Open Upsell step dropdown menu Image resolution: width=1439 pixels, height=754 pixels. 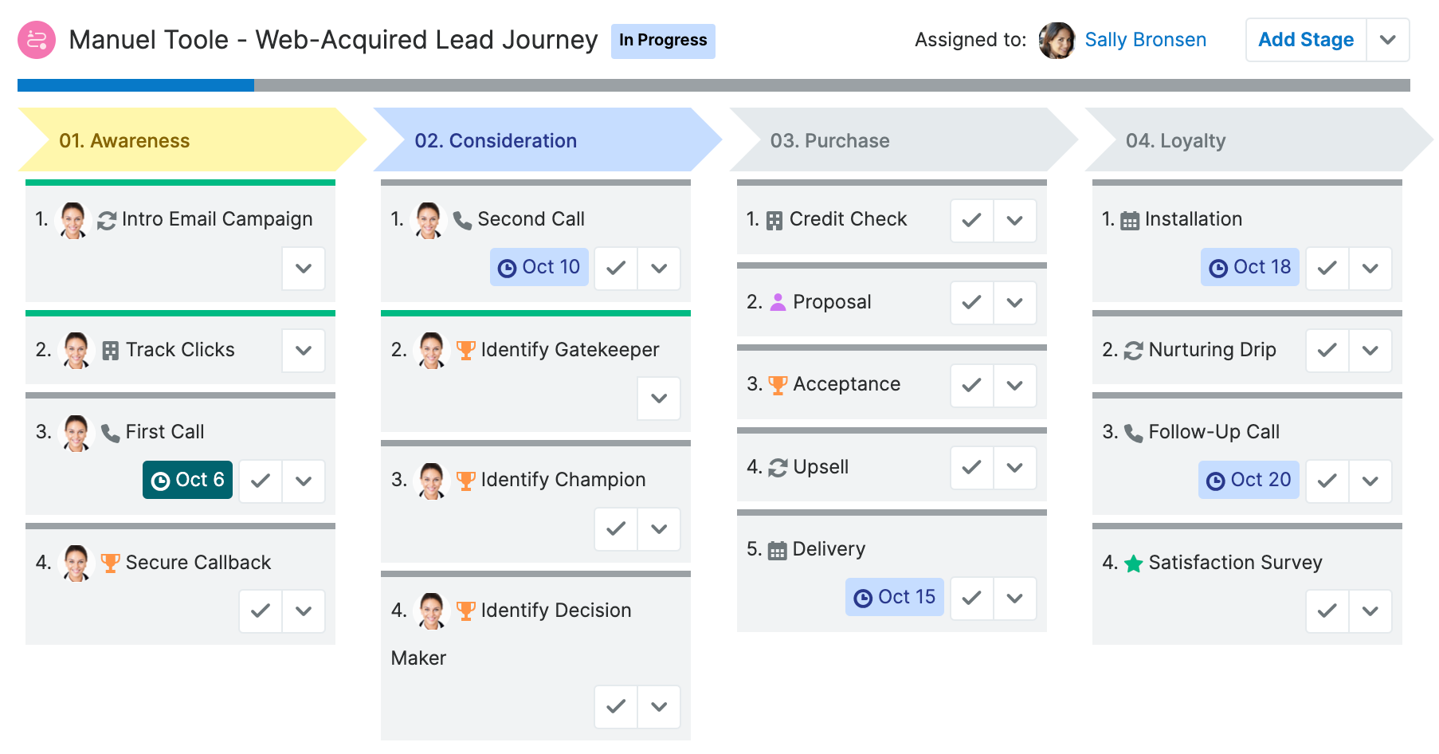point(1014,468)
